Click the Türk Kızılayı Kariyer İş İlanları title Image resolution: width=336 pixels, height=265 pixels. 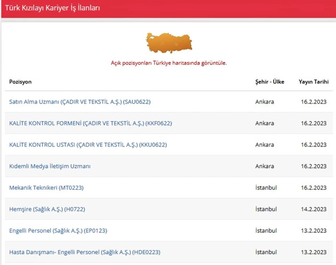(x=52, y=8)
